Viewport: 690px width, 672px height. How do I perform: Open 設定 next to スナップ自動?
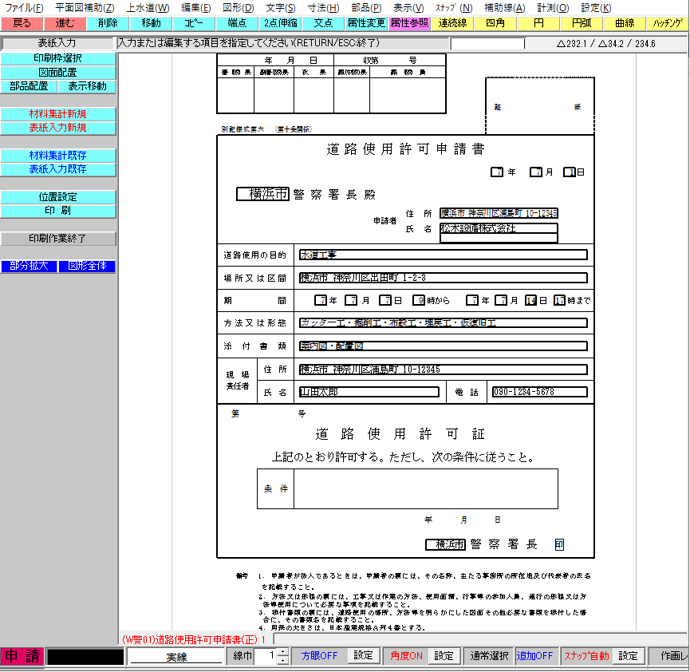click(x=628, y=656)
